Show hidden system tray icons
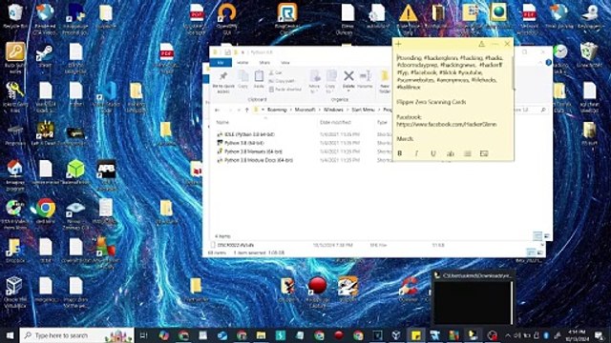This screenshot has width=611, height=343. pyautogui.click(x=508, y=335)
